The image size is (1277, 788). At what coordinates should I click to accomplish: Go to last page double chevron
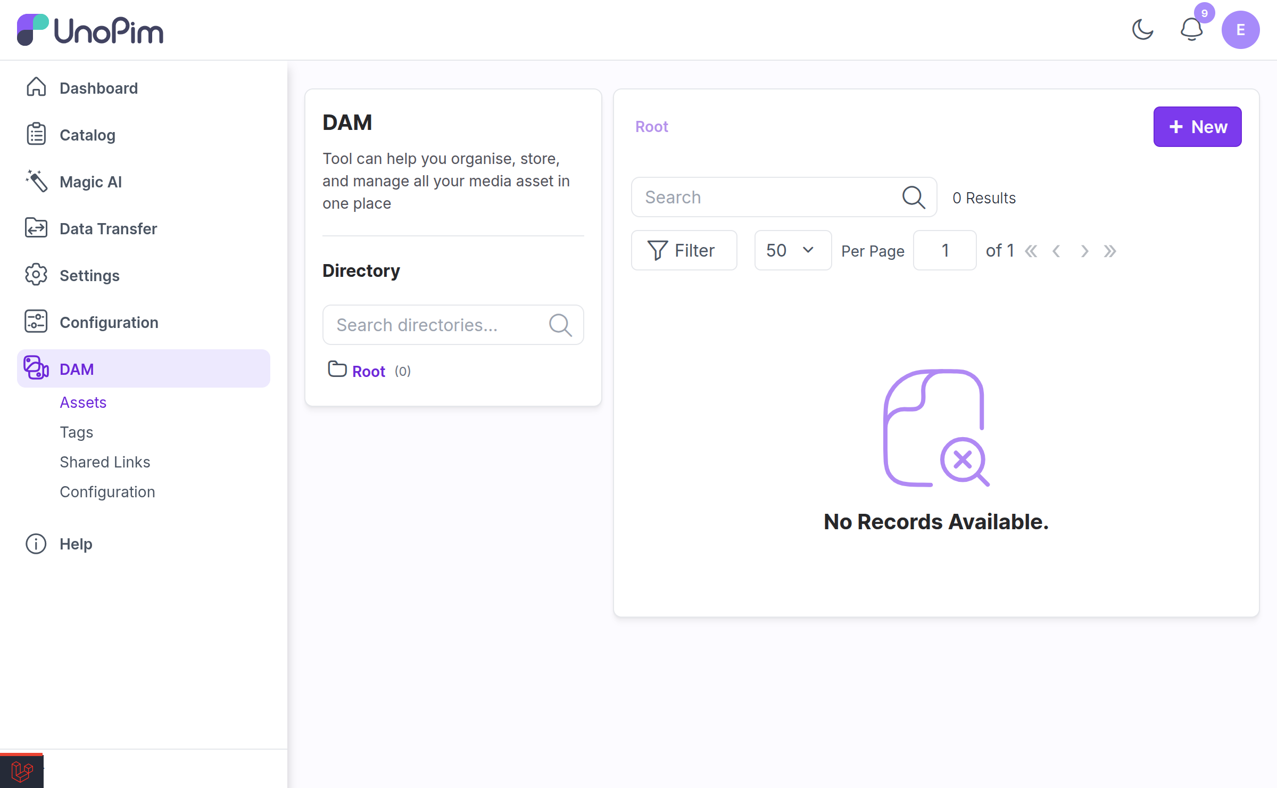(1110, 251)
